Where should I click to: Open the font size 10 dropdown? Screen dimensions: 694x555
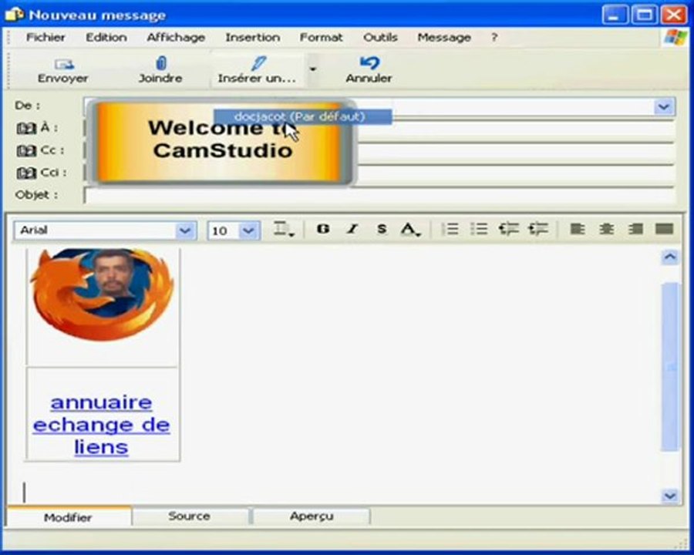(248, 230)
